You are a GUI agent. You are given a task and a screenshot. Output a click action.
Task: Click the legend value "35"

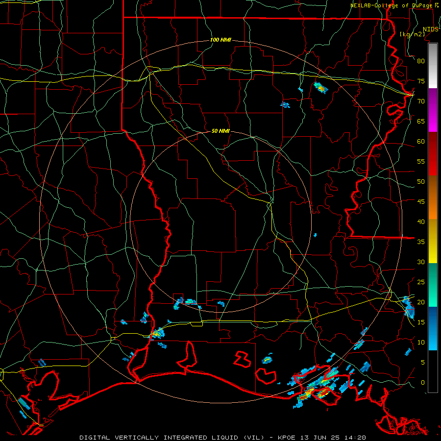click(421, 242)
